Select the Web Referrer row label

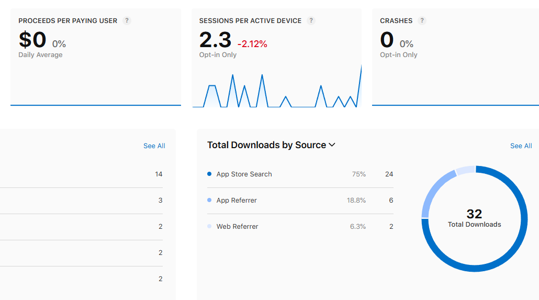237,226
